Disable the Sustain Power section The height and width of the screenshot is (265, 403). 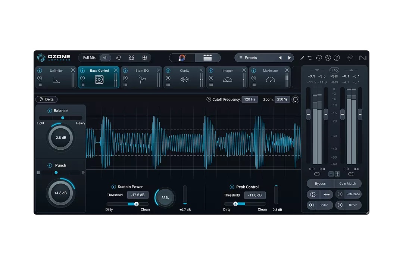coord(113,187)
